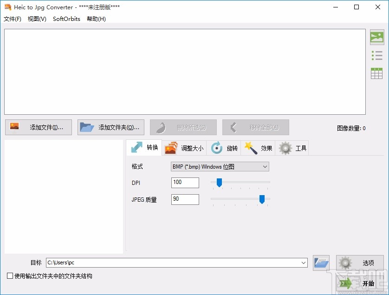The width and height of the screenshot is (389, 295).
Task: Switch to list view in the right sidebar
Action: pyautogui.click(x=377, y=55)
